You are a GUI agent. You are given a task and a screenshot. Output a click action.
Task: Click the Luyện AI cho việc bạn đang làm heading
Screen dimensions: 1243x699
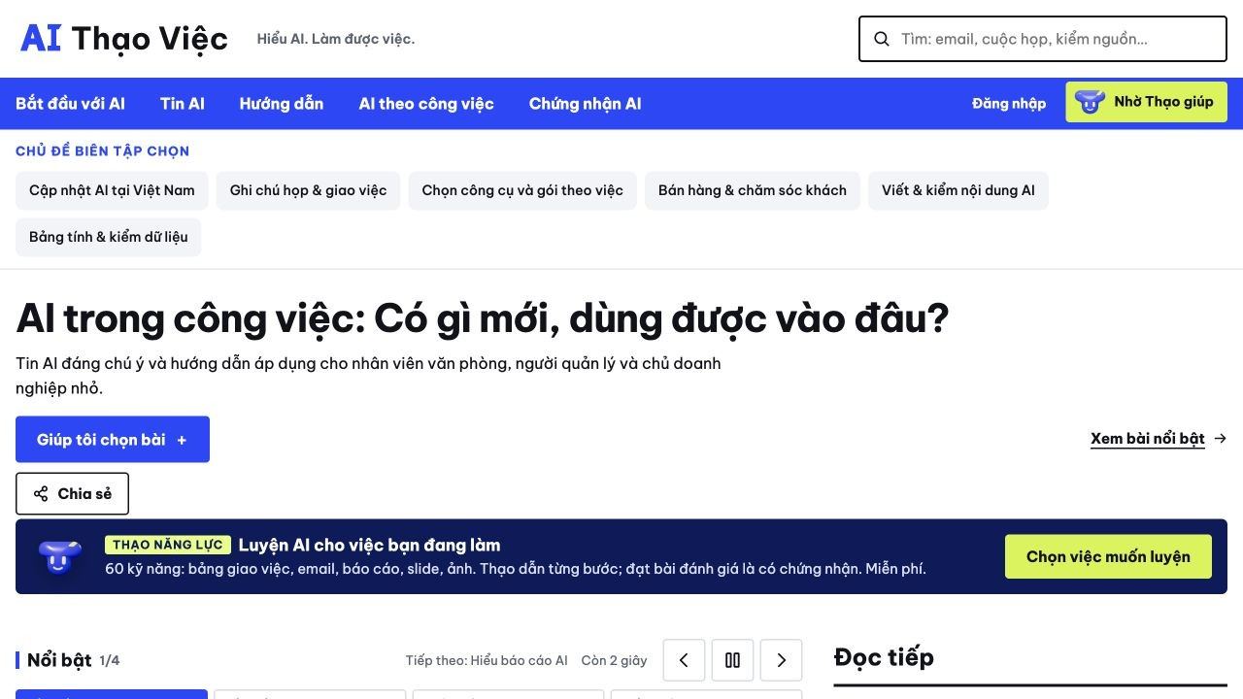369,545
